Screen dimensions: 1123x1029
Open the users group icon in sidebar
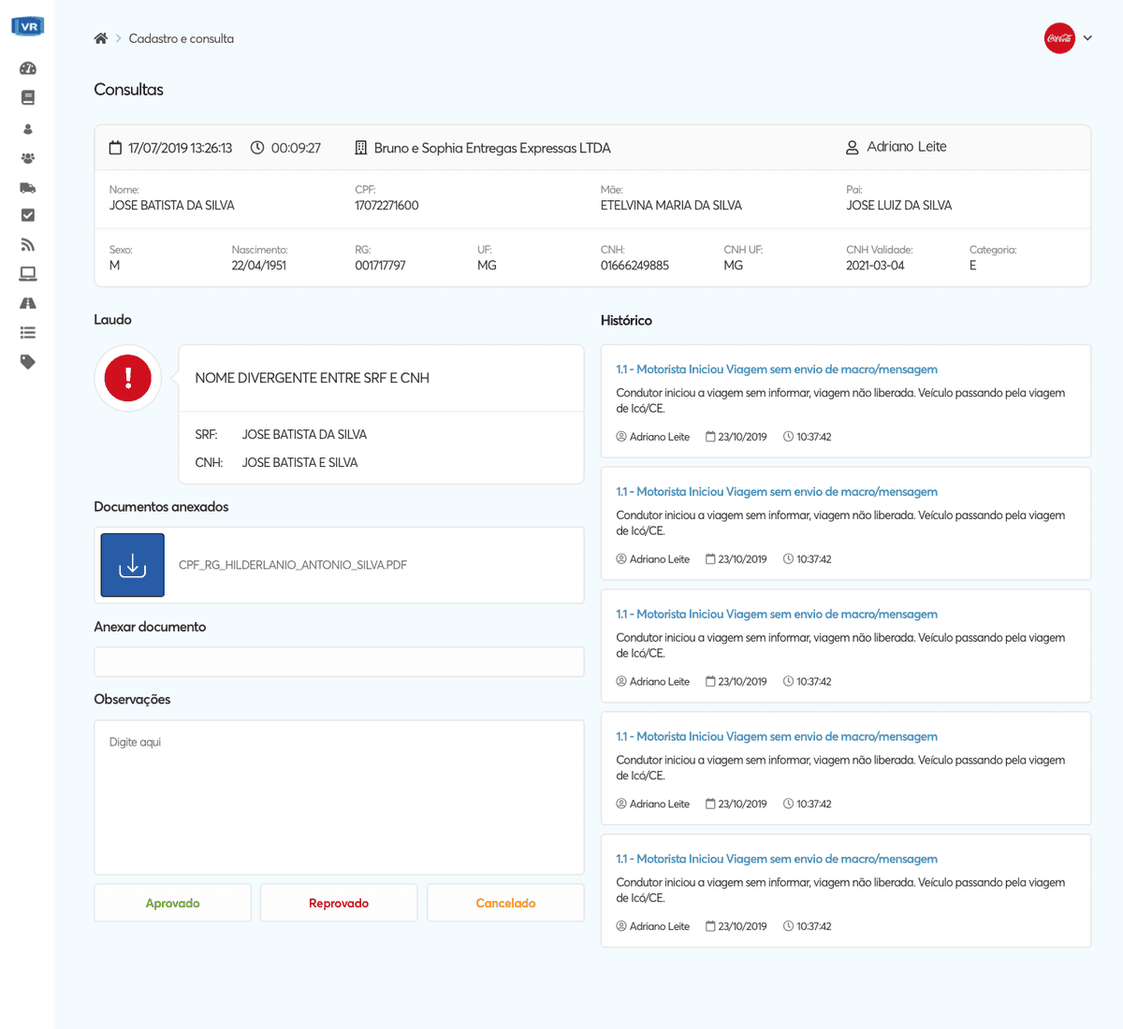click(x=27, y=158)
